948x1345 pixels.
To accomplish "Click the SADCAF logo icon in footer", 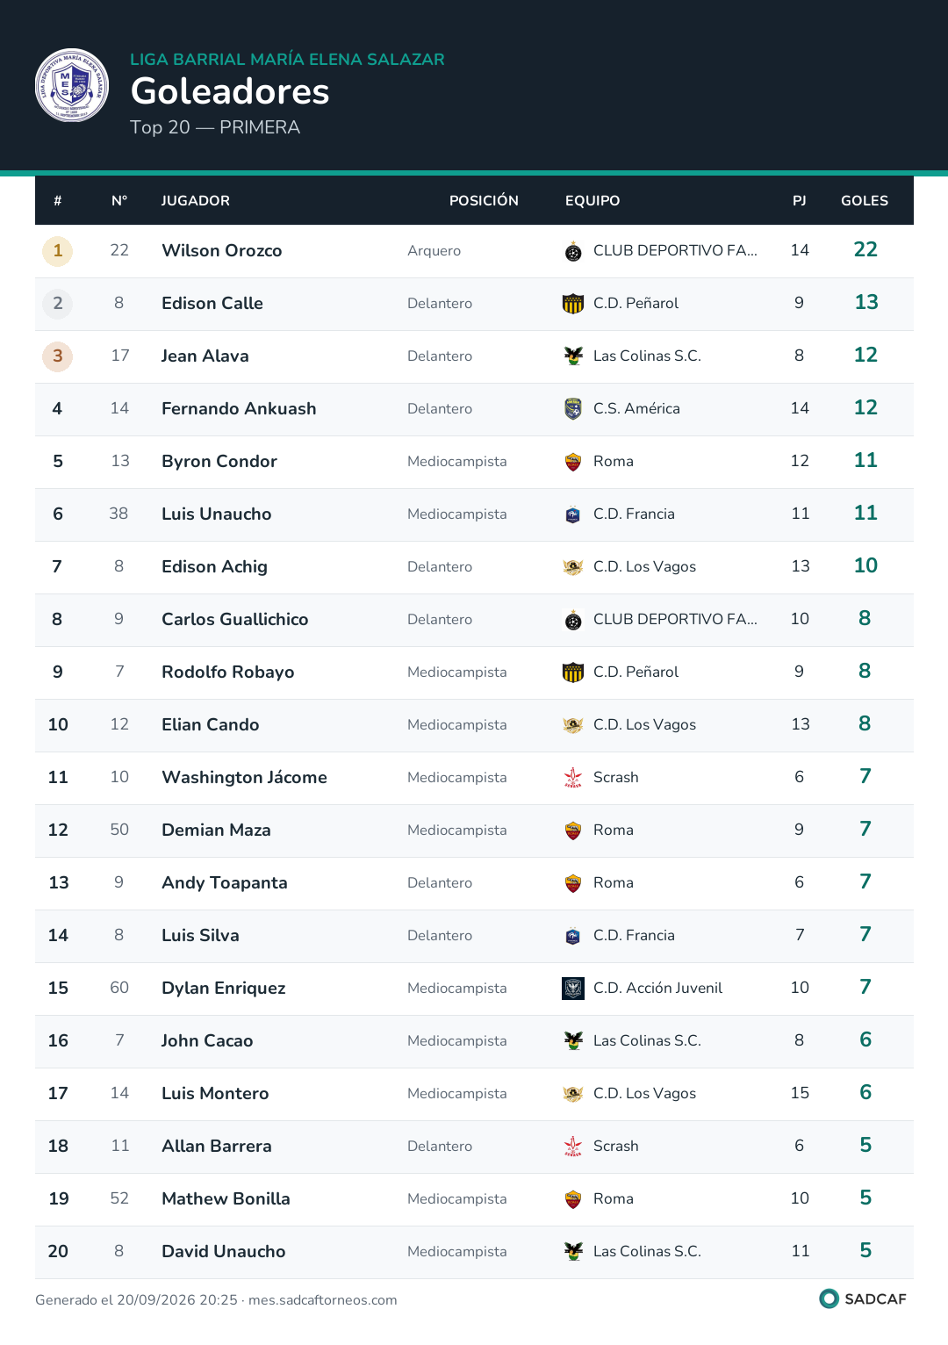I will tap(829, 1298).
